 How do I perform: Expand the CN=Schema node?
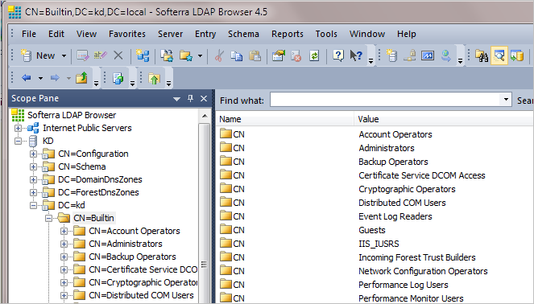(33, 166)
